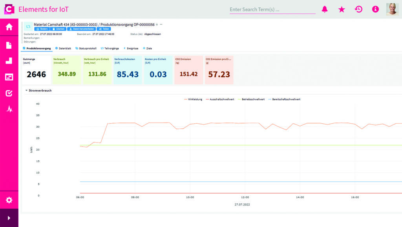402x227 pixels.
Task: Open notifications bell icon
Action: point(325,9)
